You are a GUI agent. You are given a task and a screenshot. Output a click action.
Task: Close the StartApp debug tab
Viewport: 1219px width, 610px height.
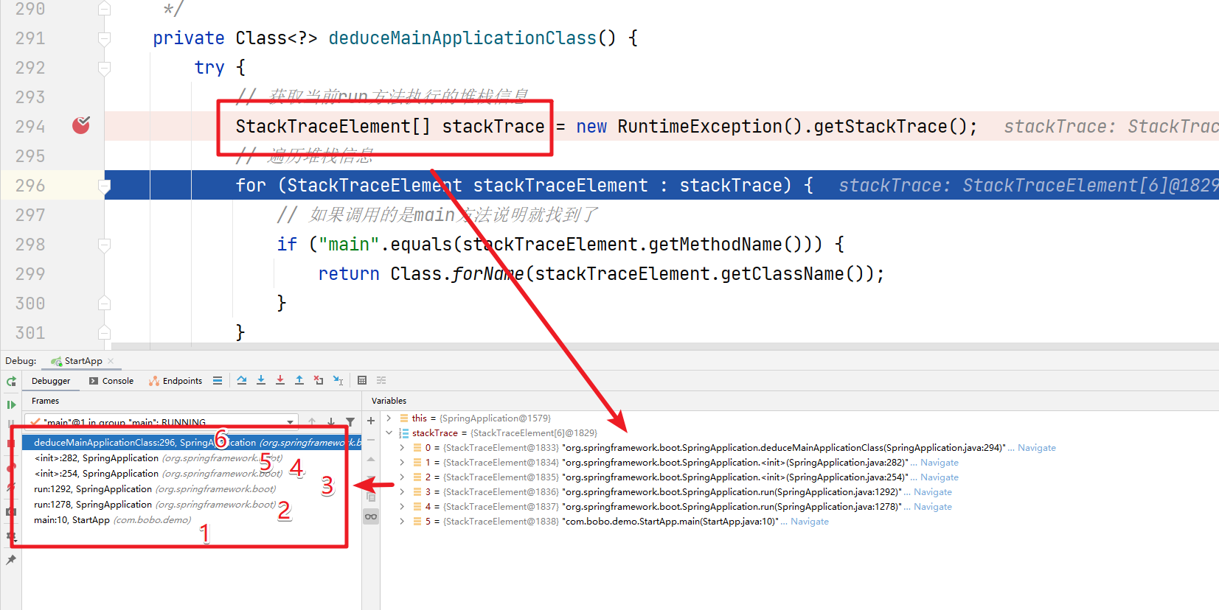pos(111,361)
